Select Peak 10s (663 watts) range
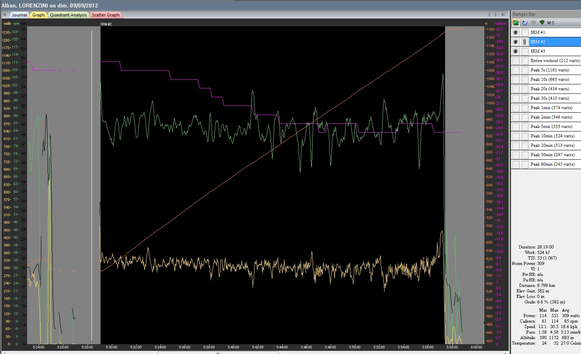Image resolution: width=581 pixels, height=354 pixels. pyautogui.click(x=555, y=79)
